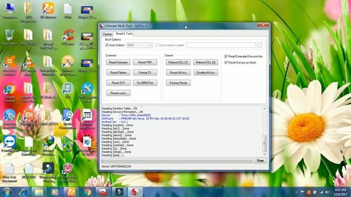Open UC Browser taskbar icon
351x197 pixels.
coord(71,192)
